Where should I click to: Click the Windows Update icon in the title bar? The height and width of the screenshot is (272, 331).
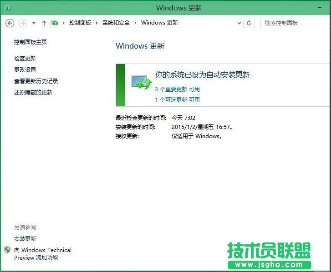pyautogui.click(x=8, y=8)
